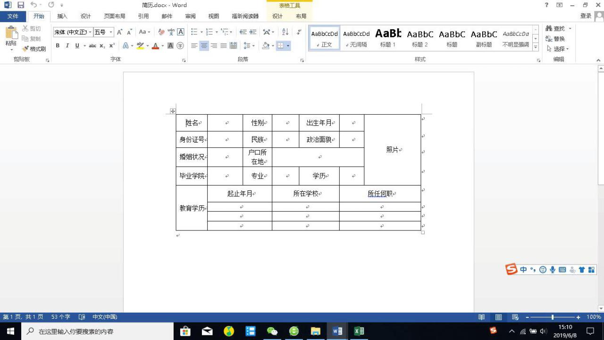Click the Distributed alignment icon
This screenshot has width=604, height=340.
(233, 46)
